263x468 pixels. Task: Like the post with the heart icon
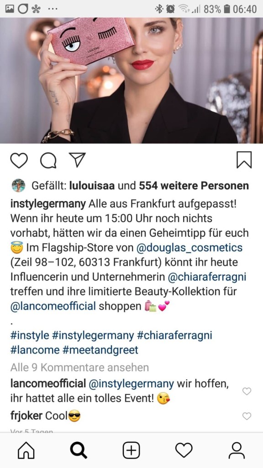pos(19,160)
